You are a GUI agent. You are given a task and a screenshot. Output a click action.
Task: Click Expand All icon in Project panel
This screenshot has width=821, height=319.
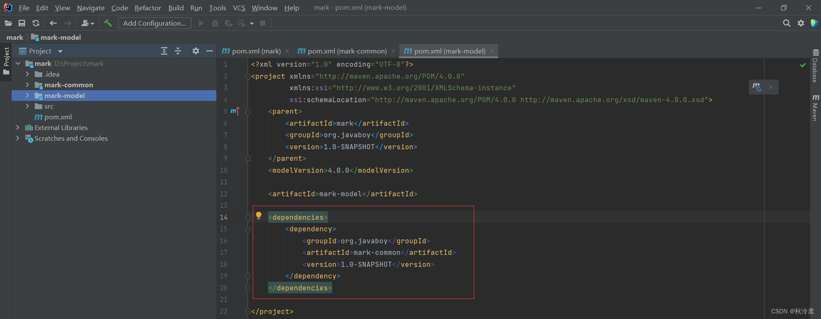[x=164, y=51]
